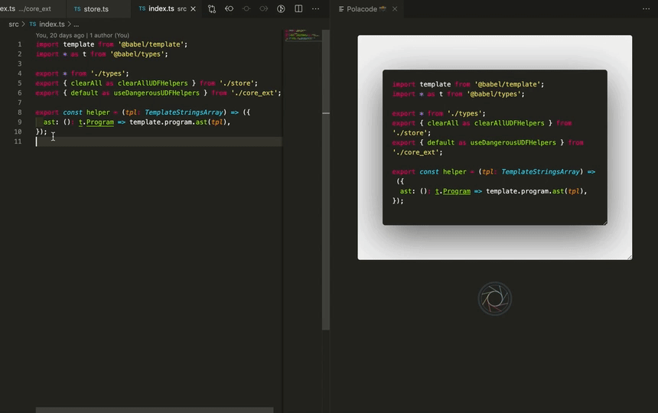Close the index.ts editor tab

point(193,9)
